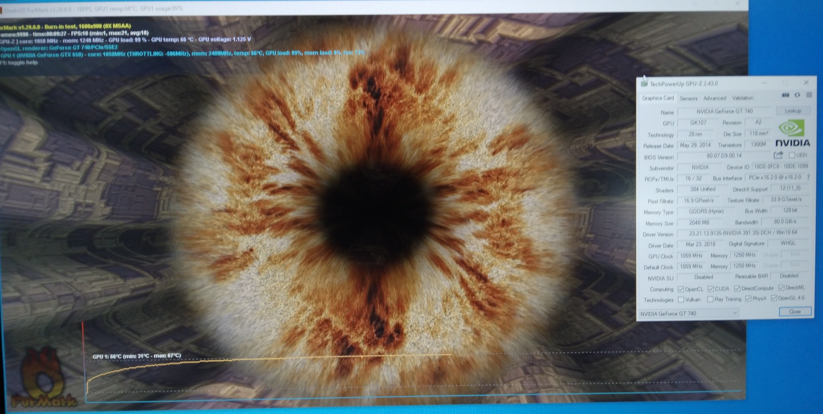Viewport: 823px width, 414px height.
Task: Click the BIOS export share icon
Action: tap(778, 155)
